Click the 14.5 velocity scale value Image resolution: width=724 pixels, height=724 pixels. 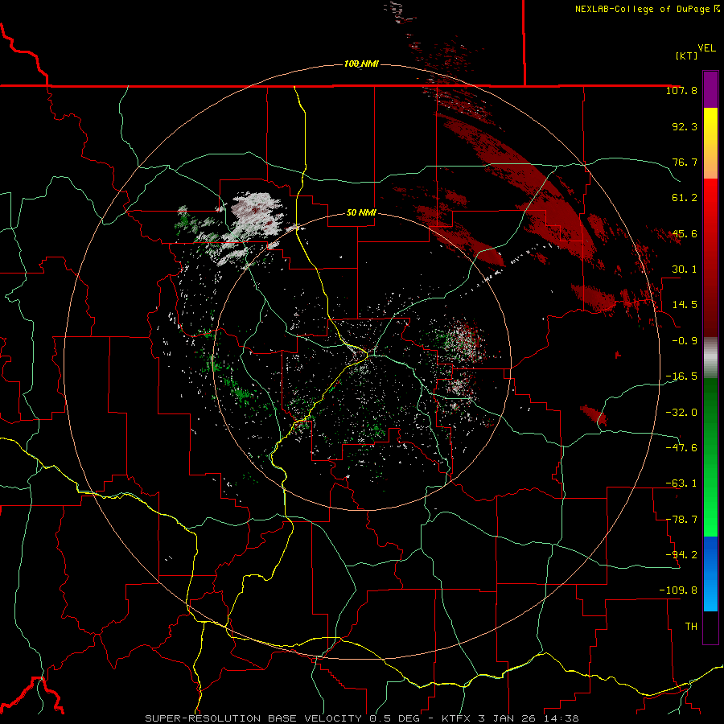685,305
